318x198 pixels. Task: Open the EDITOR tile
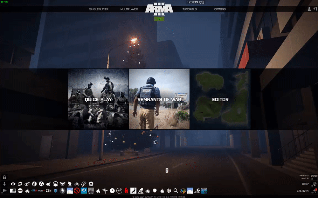pyautogui.click(x=220, y=99)
